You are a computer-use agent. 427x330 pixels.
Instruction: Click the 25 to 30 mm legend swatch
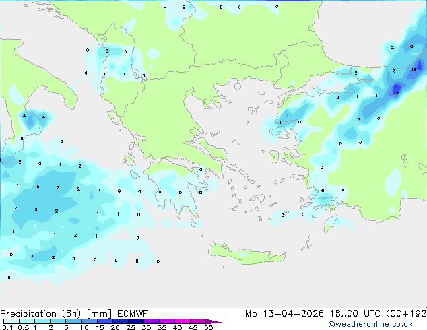[x=135, y=321]
